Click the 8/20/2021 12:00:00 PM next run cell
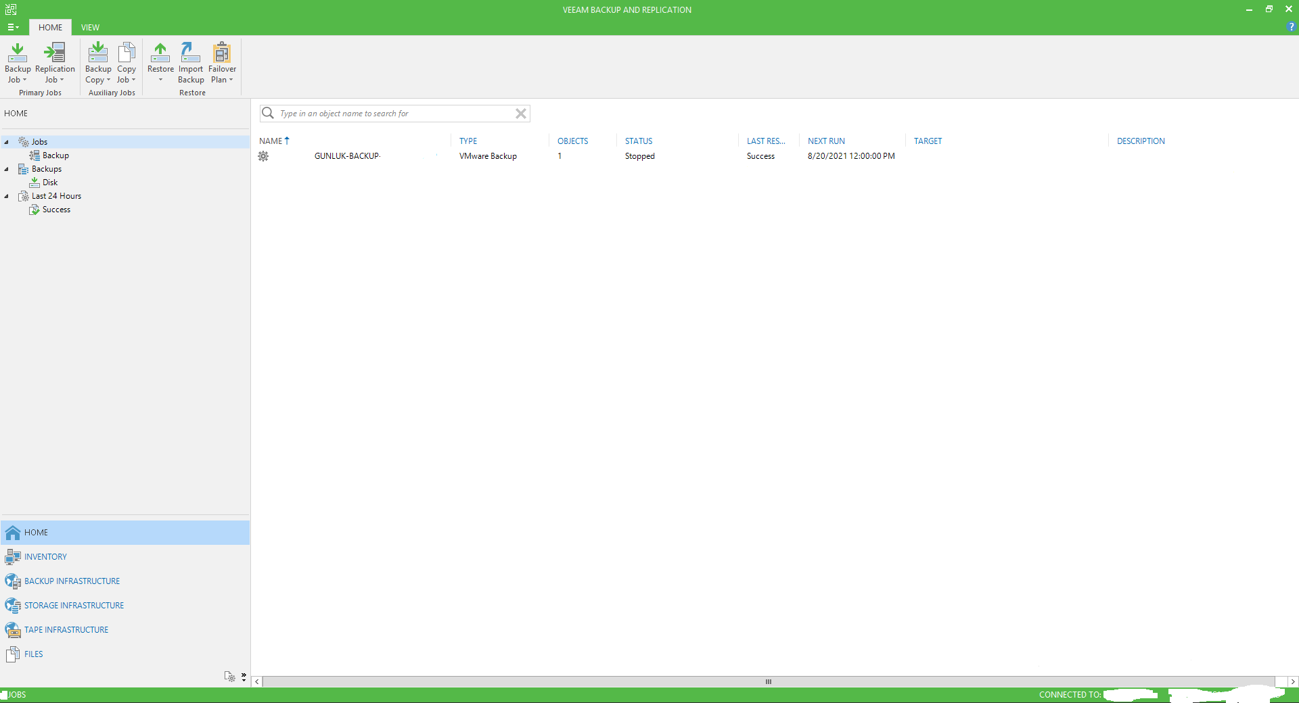 [x=851, y=156]
